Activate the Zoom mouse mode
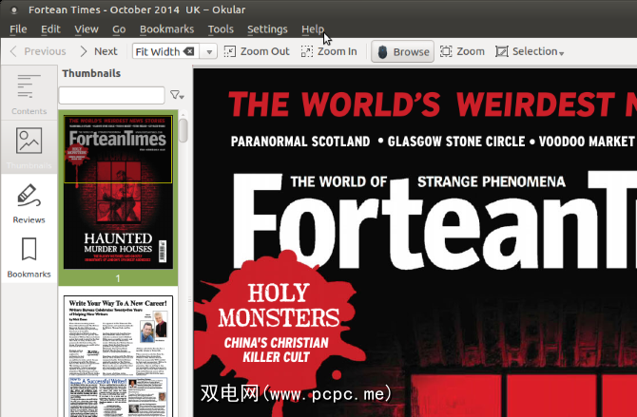 (x=462, y=51)
